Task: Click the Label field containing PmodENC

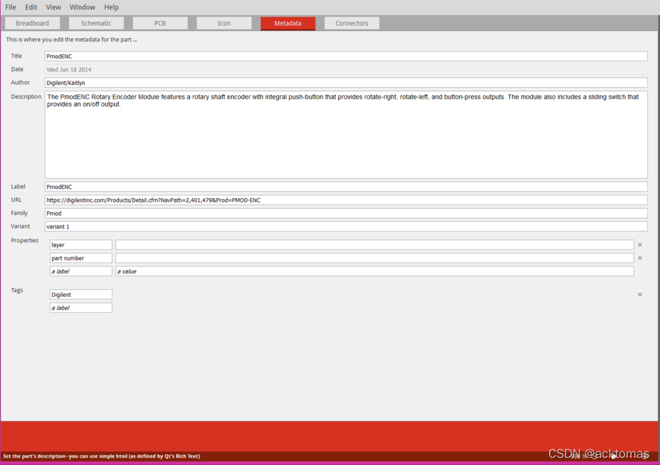Action: point(346,186)
